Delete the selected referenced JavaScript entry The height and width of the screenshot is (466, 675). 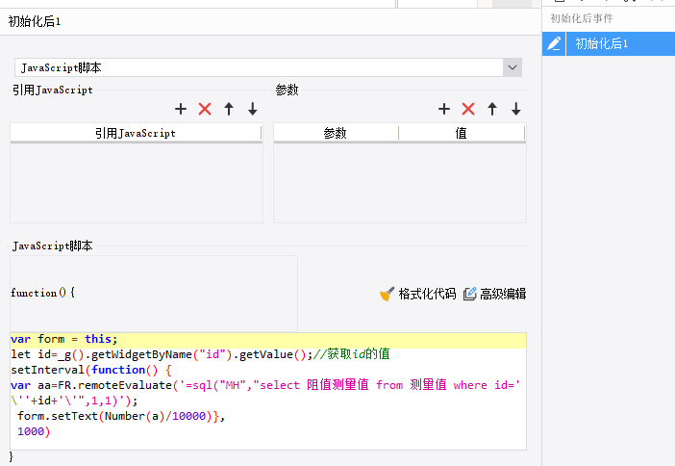coord(205,110)
